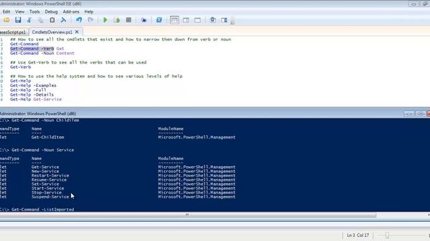Minimize the inner PowerShell console window
The height and width of the screenshot is (241, 430).
click(x=409, y=114)
